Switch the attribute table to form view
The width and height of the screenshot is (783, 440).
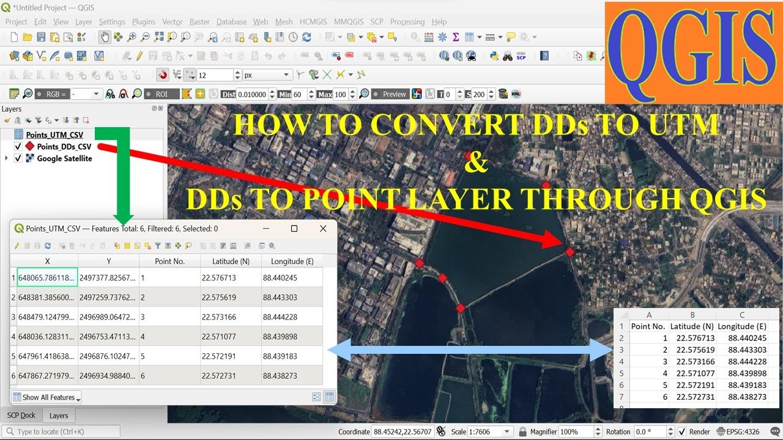tap(316, 397)
